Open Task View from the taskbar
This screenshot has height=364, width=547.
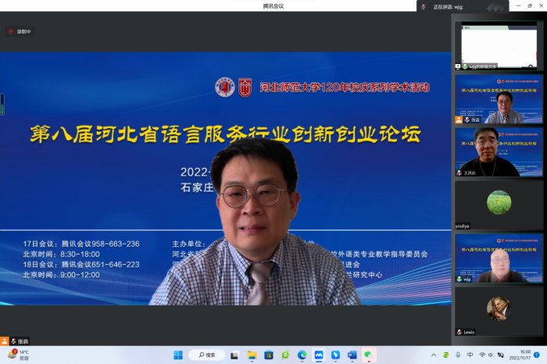coord(234,355)
